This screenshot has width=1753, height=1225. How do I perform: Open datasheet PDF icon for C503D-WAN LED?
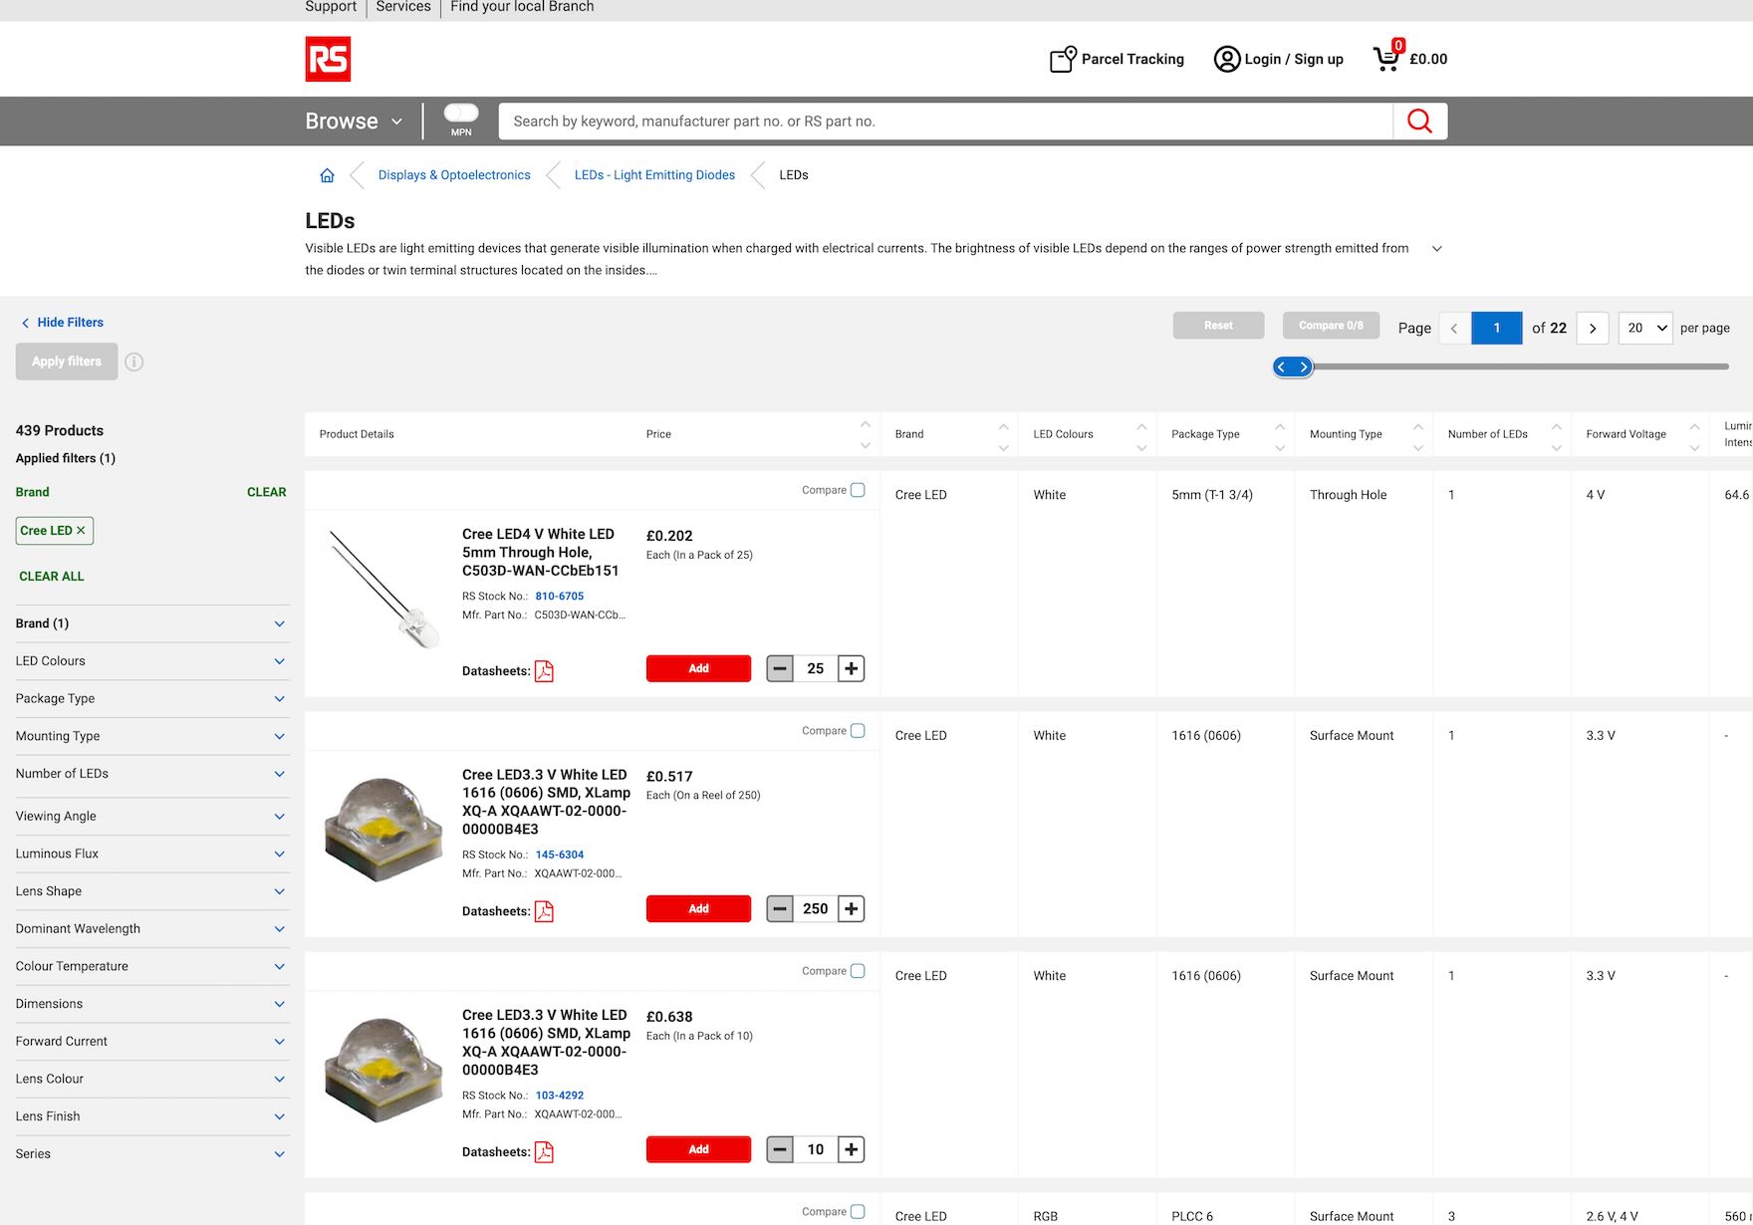pyautogui.click(x=544, y=671)
